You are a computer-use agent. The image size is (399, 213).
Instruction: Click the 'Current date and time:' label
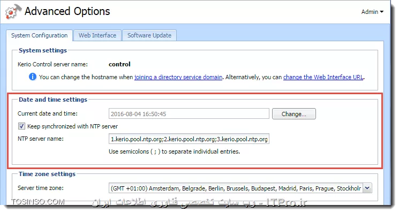[48, 113]
